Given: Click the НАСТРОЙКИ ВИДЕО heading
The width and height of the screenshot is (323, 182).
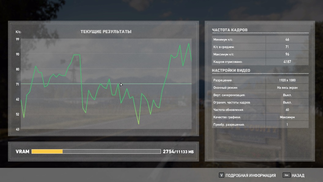Looking at the screenshot, I should pos(231,70).
